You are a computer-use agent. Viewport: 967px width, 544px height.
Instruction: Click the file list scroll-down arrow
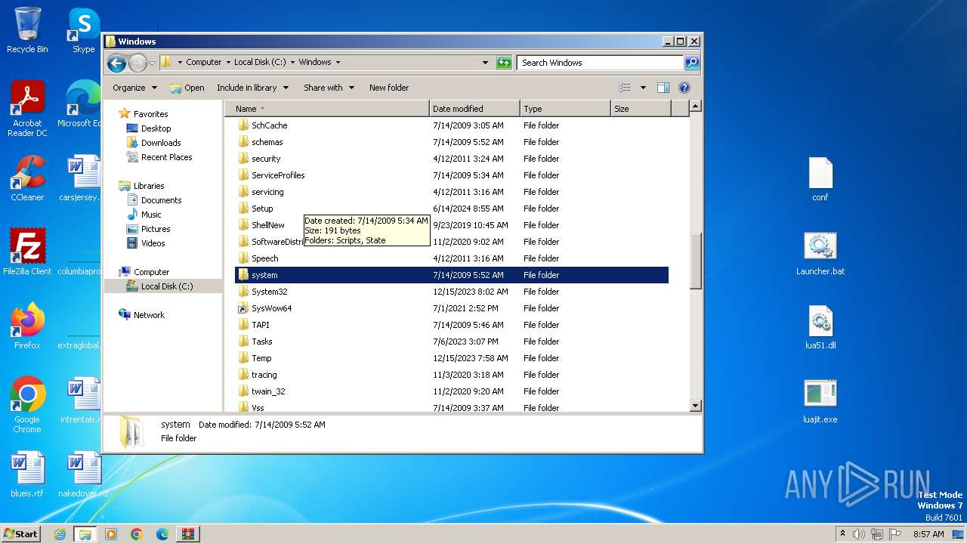pyautogui.click(x=696, y=406)
